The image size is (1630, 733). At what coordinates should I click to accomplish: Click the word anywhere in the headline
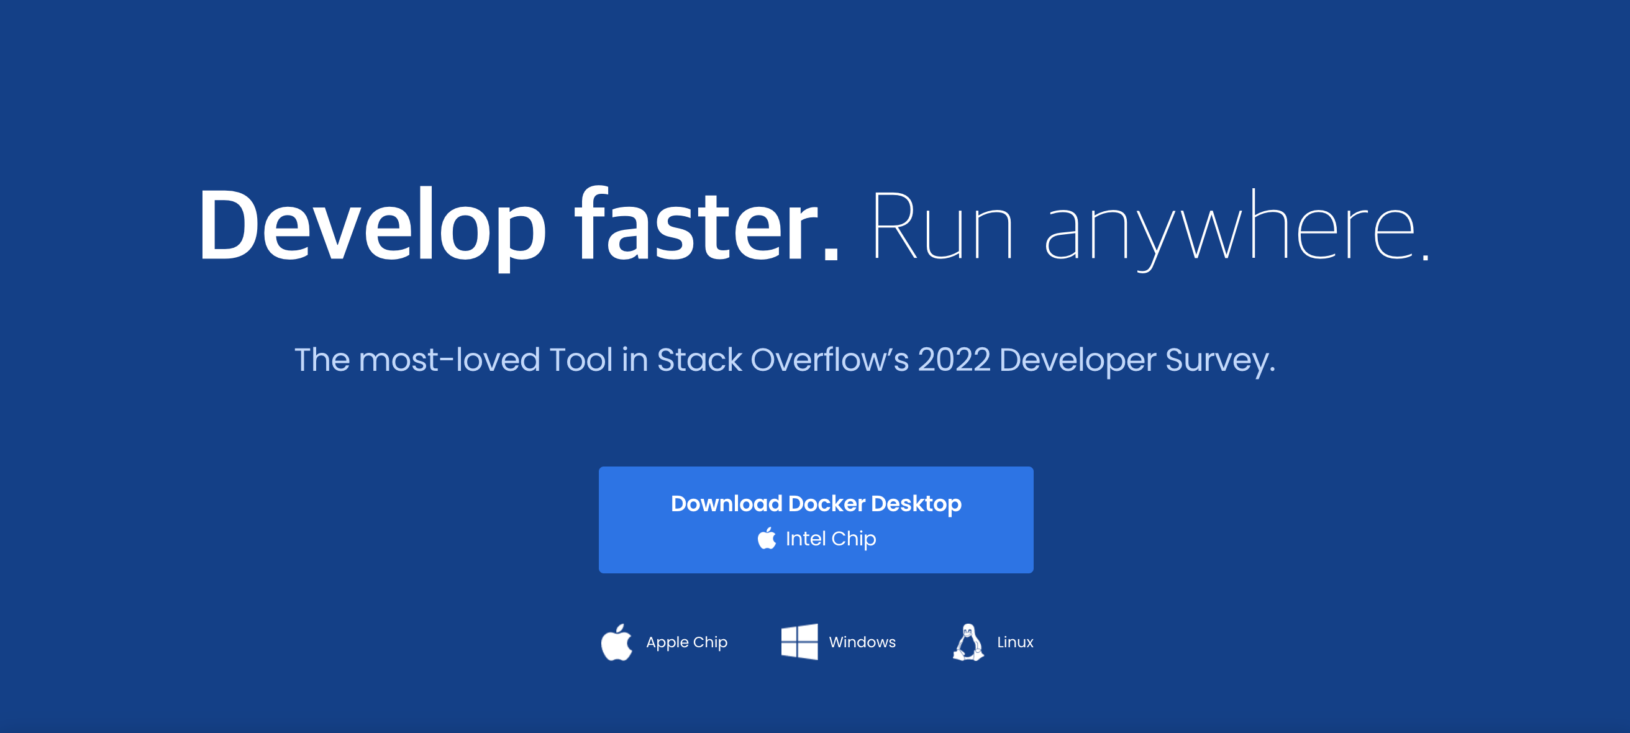[x=1229, y=226]
